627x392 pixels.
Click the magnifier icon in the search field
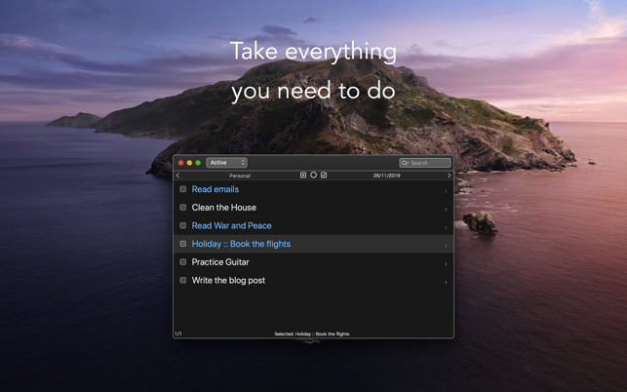[x=405, y=163]
